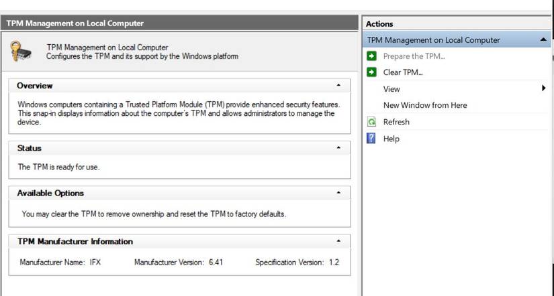Click the TPM key and chip icon
Viewport: 554px width, 296px height.
tap(21, 52)
